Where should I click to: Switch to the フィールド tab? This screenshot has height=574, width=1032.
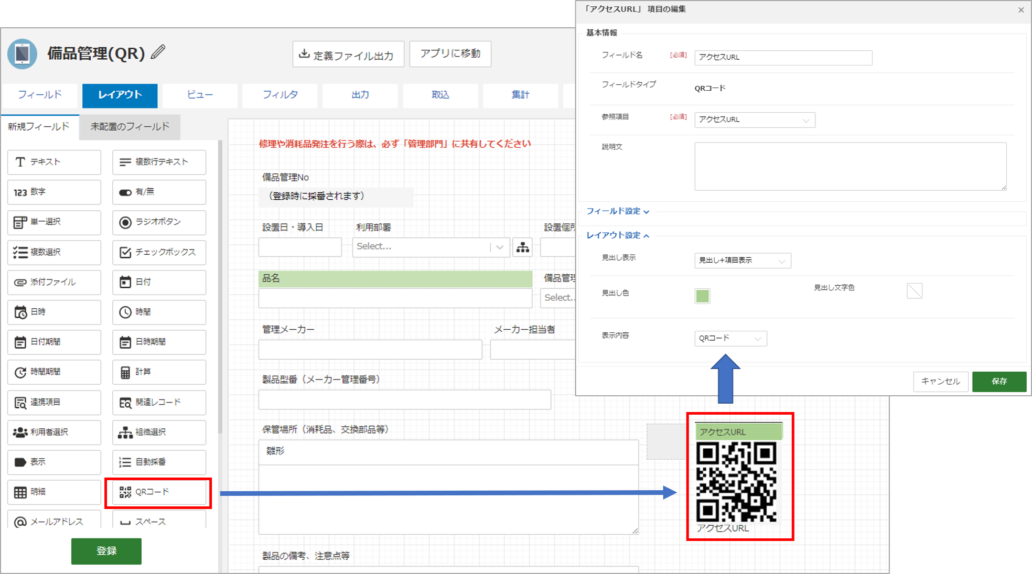pyautogui.click(x=40, y=95)
